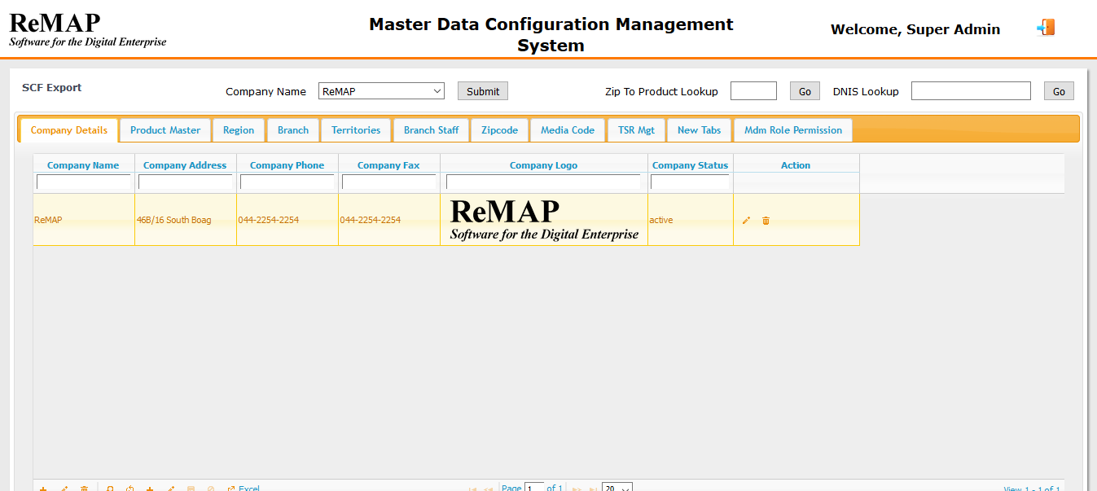Edit the ReMAP company row
This screenshot has width=1097, height=491.
tap(746, 221)
